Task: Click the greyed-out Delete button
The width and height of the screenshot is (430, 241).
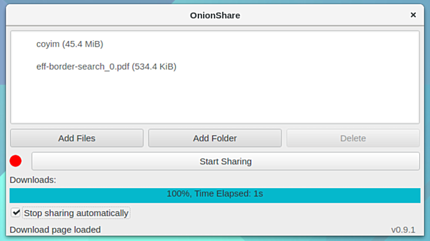Action: coord(353,138)
